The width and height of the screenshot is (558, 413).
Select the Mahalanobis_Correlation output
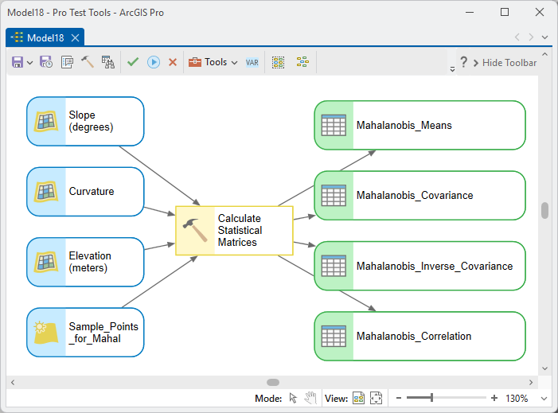coord(420,336)
